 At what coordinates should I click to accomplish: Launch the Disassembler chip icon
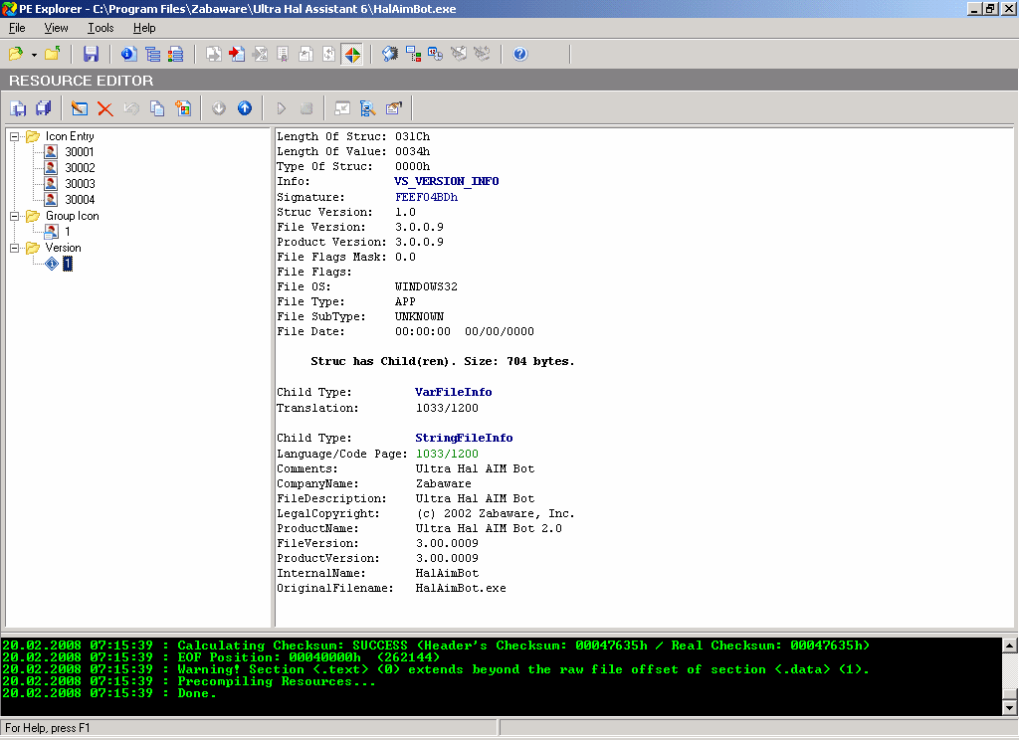[390, 54]
